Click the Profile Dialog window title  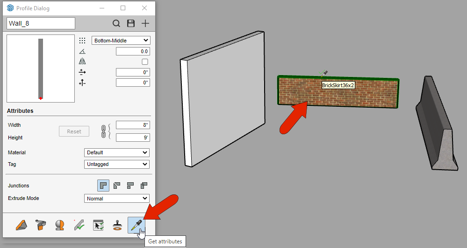coord(33,8)
